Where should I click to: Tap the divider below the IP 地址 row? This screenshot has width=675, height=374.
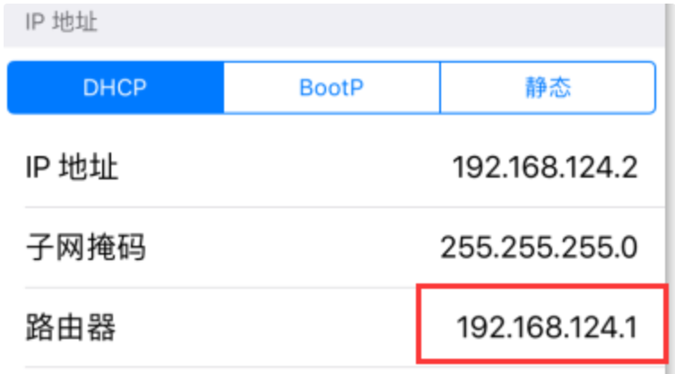pyautogui.click(x=345, y=207)
